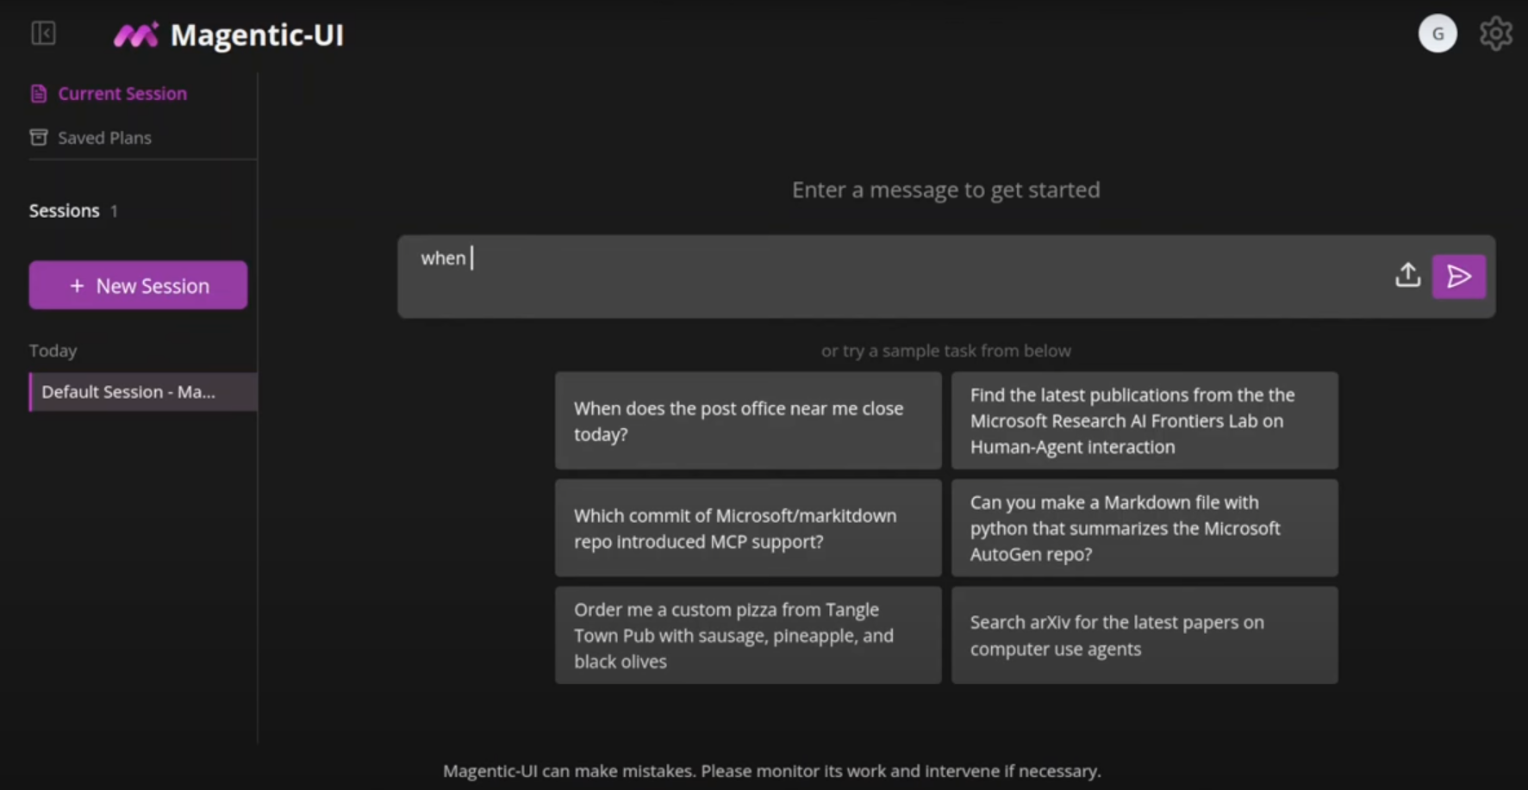Choose the post office closing time sample
1528x790 pixels.
pos(747,421)
